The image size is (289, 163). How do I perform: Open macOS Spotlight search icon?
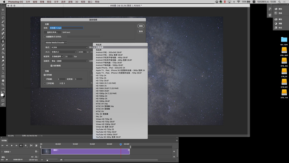click(279, 2)
